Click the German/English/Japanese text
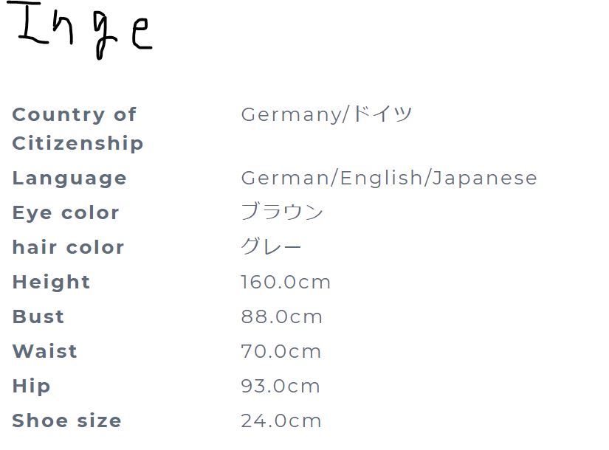 point(389,179)
